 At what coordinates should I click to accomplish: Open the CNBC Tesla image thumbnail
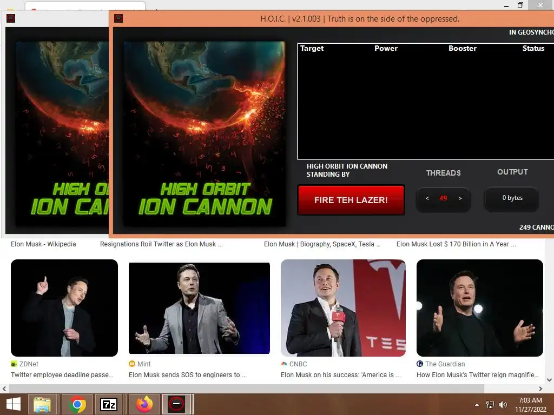pyautogui.click(x=343, y=307)
